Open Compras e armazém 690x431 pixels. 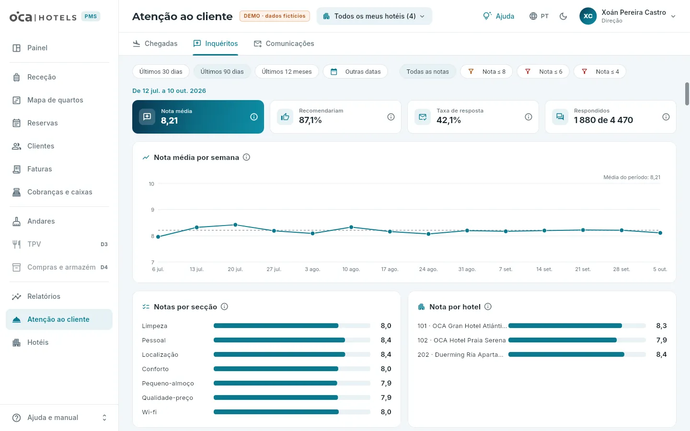[x=59, y=267]
